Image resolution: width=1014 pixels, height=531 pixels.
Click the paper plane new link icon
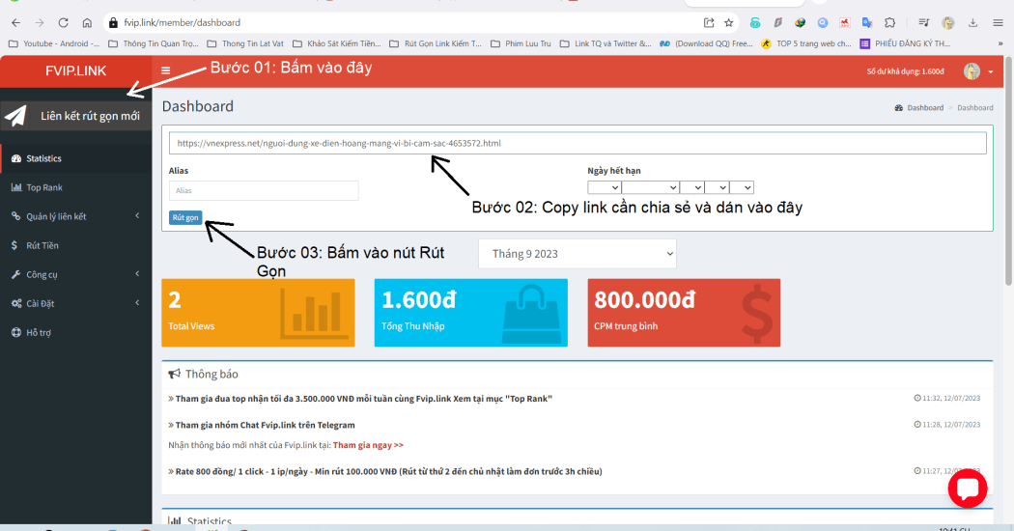[x=15, y=116]
